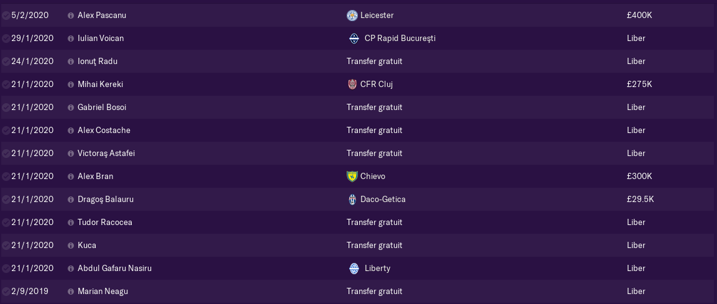Open the Chievo club name link
Viewport: 717px width, 304px height.
(373, 177)
